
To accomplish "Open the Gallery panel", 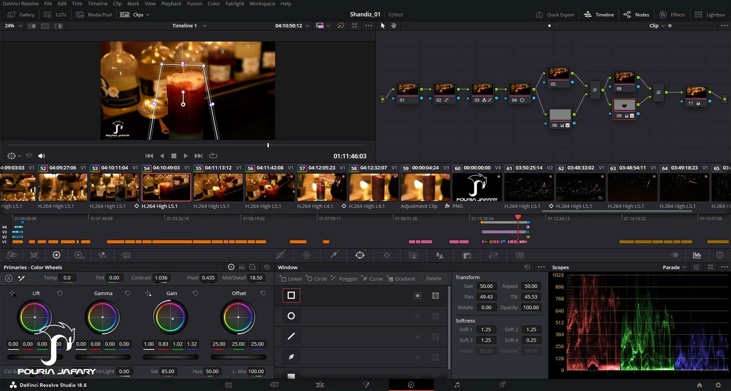I will point(21,14).
